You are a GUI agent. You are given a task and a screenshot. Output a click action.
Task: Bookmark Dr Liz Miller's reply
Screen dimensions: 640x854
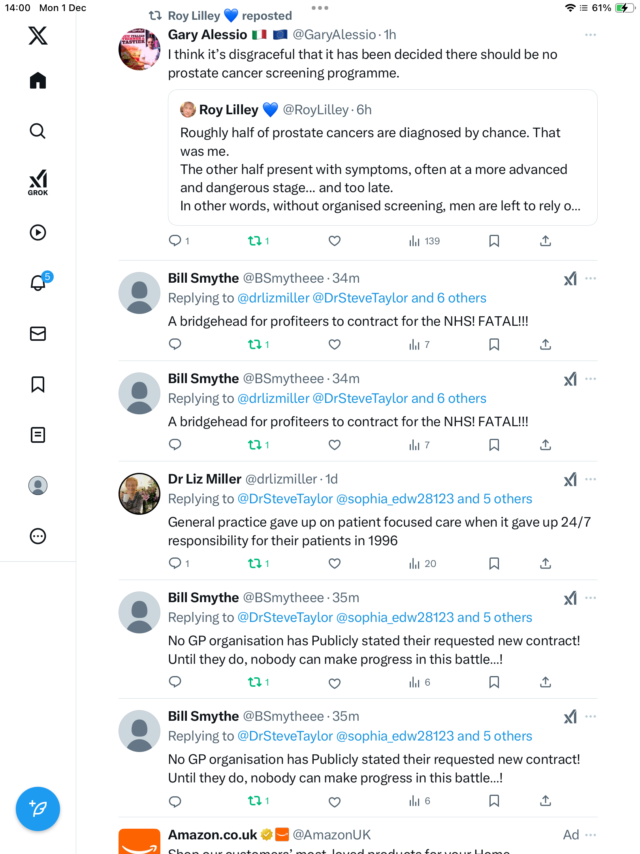[x=494, y=563]
